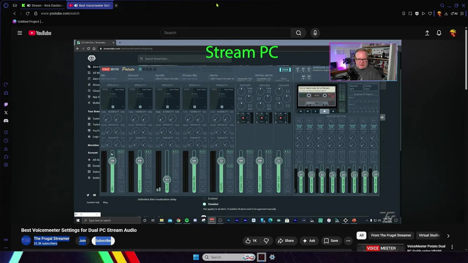Open the ad blocker shield icon
The image size is (468, 263).
(x=417, y=14)
